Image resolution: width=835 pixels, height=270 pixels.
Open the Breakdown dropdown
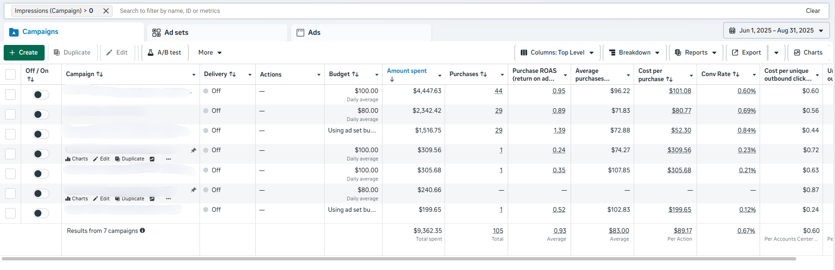pyautogui.click(x=634, y=53)
